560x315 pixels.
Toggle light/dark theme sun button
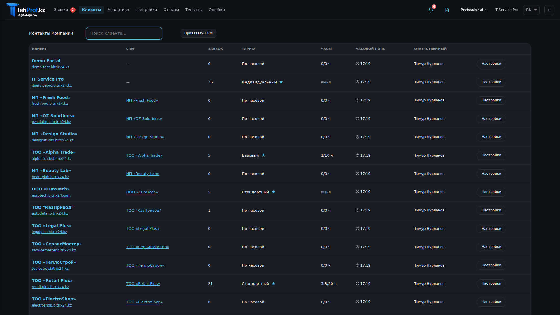(549, 10)
